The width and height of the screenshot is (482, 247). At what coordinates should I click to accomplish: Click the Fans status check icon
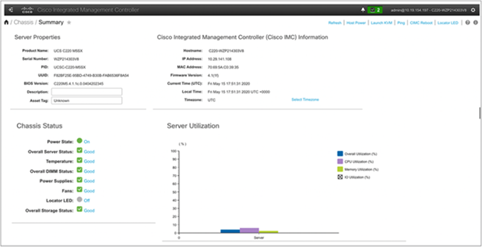79,190
